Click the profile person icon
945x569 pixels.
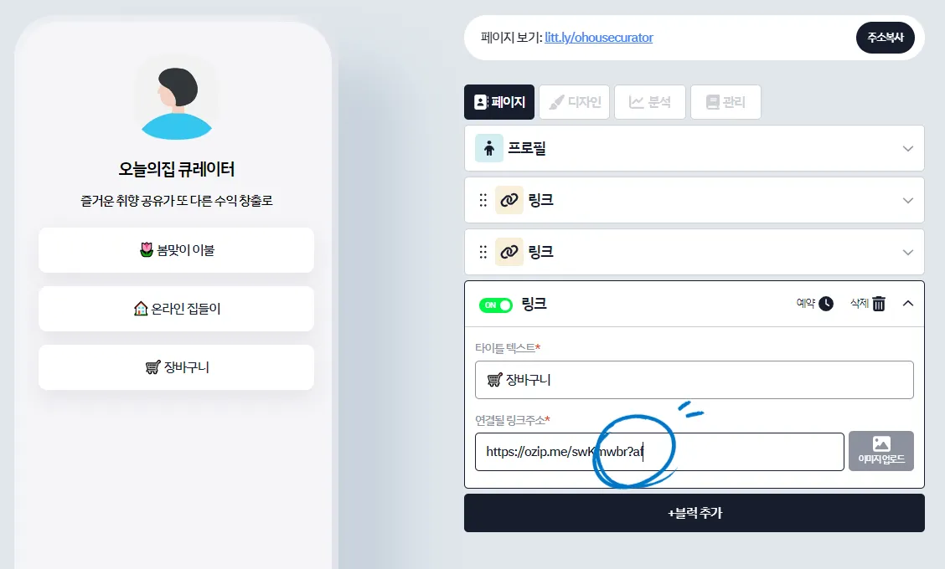tap(488, 148)
